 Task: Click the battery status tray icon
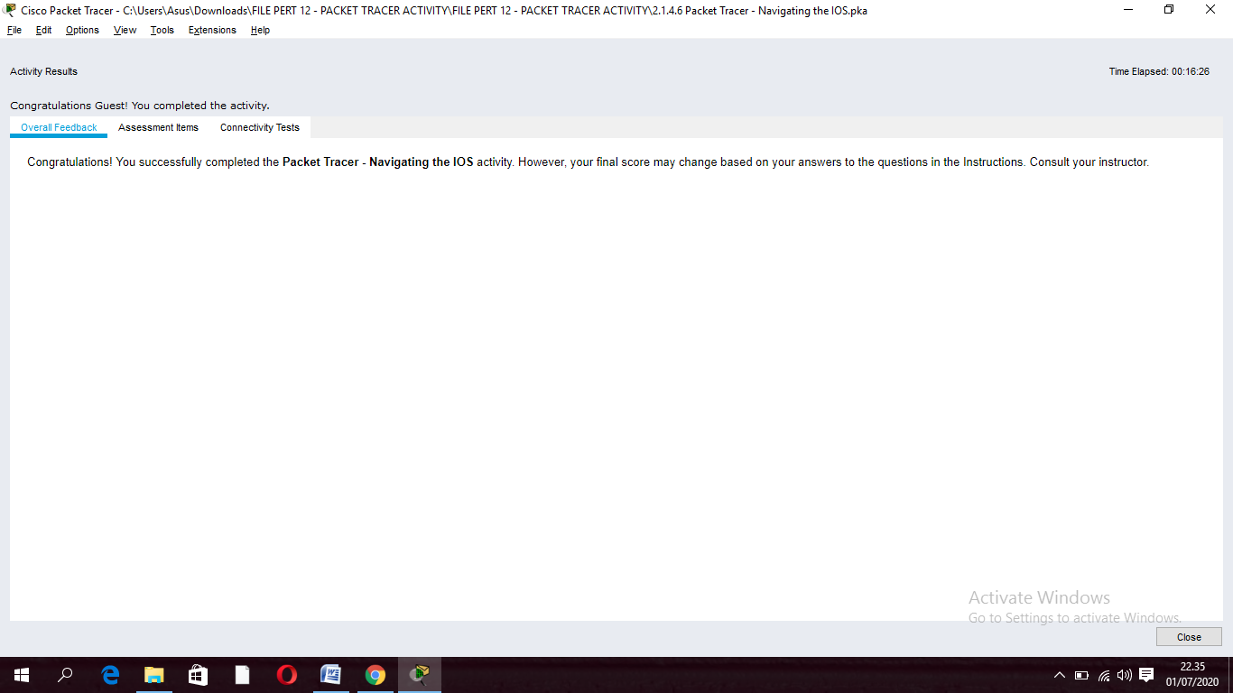click(x=1081, y=675)
